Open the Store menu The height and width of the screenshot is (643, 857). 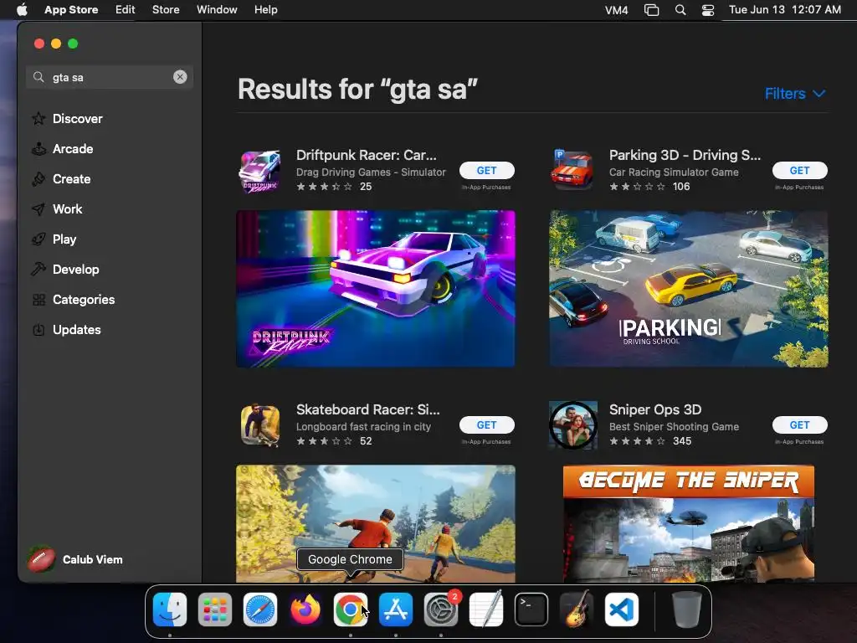click(x=166, y=10)
